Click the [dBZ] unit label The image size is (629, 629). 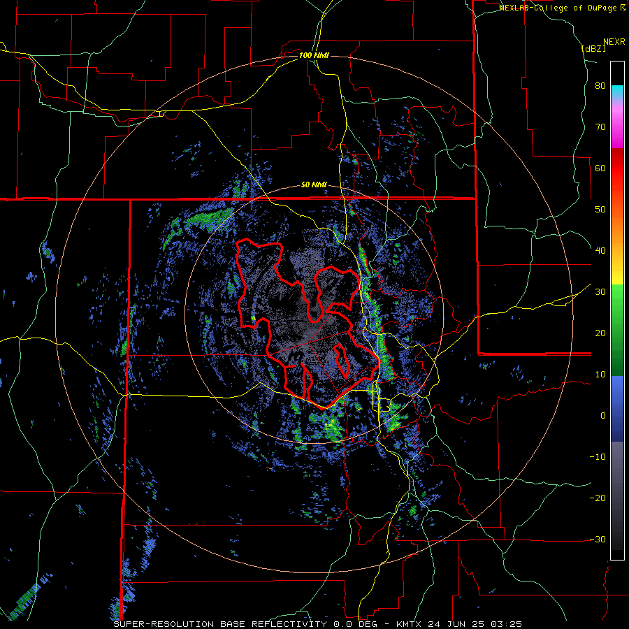(593, 48)
